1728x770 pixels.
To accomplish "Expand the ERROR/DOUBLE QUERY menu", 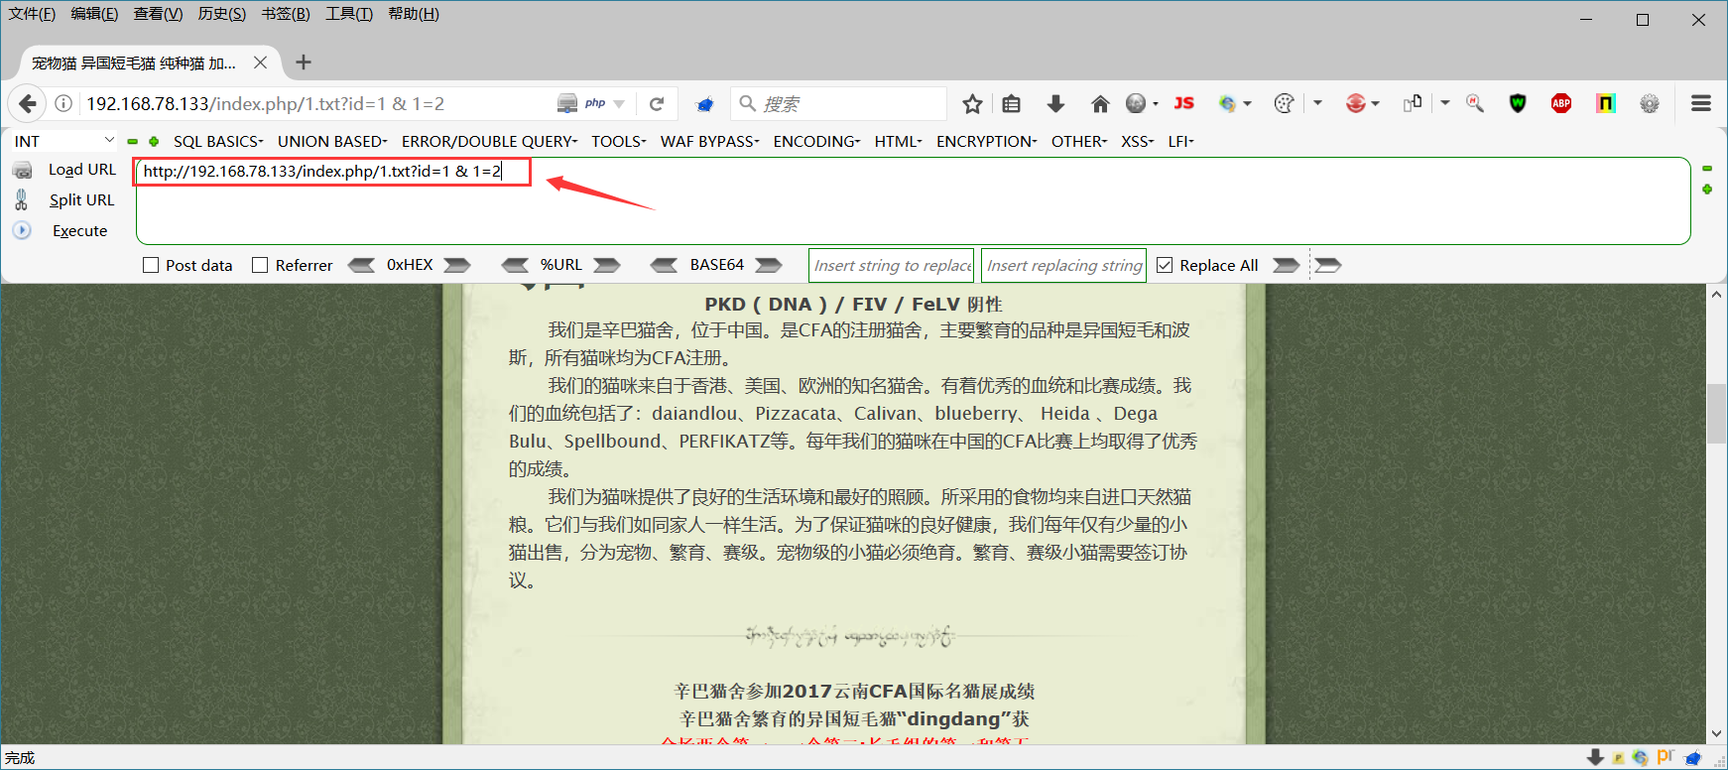I will 489,142.
